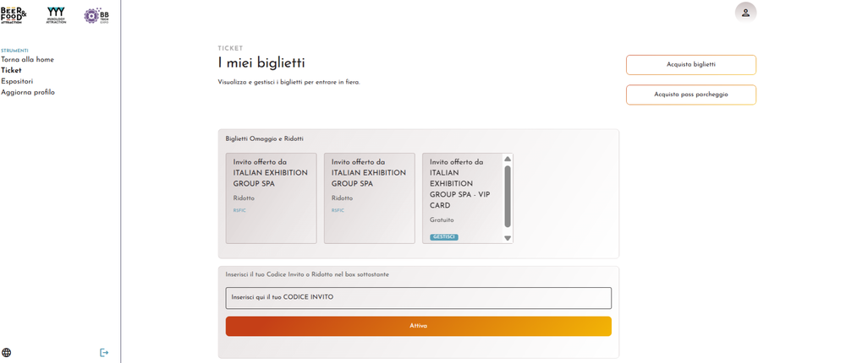846x363 pixels.
Task: Open the Espositori menu item
Action: (x=17, y=82)
